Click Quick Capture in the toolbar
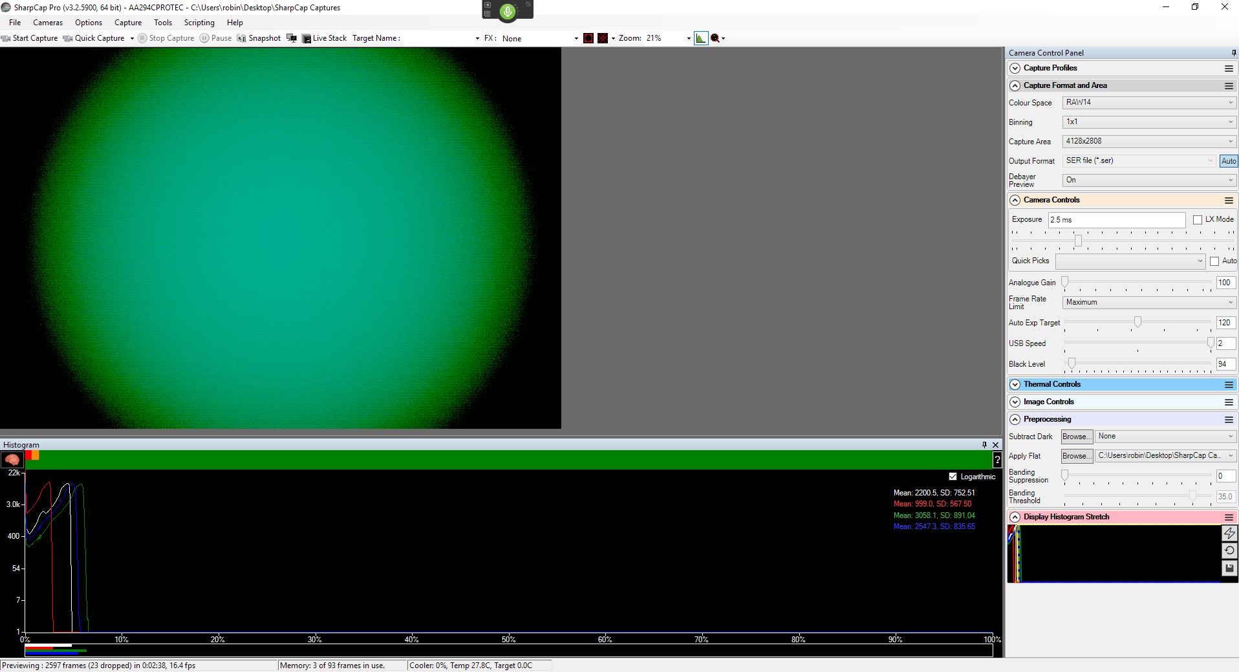The image size is (1239, 672). point(94,38)
